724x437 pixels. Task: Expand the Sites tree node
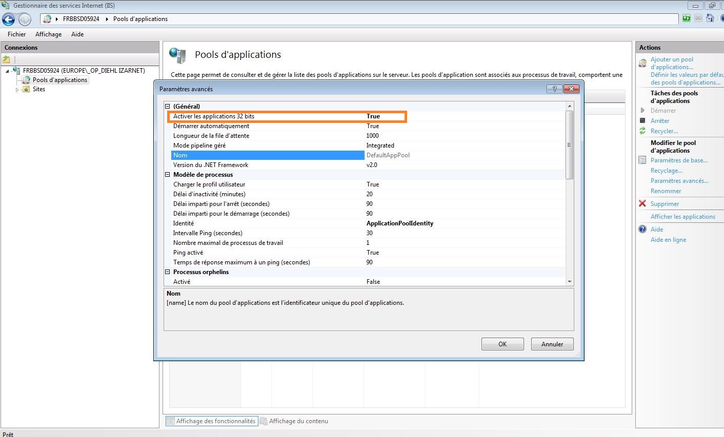click(17, 90)
